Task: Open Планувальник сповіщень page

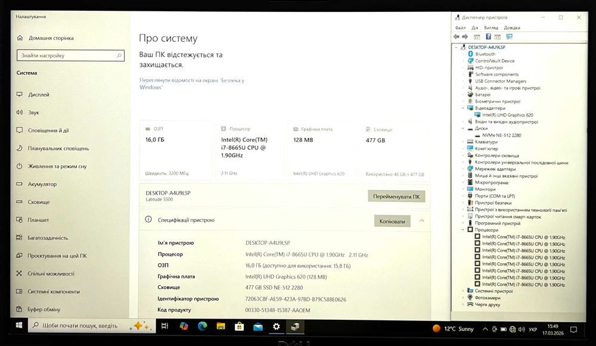Action: pyautogui.click(x=58, y=148)
